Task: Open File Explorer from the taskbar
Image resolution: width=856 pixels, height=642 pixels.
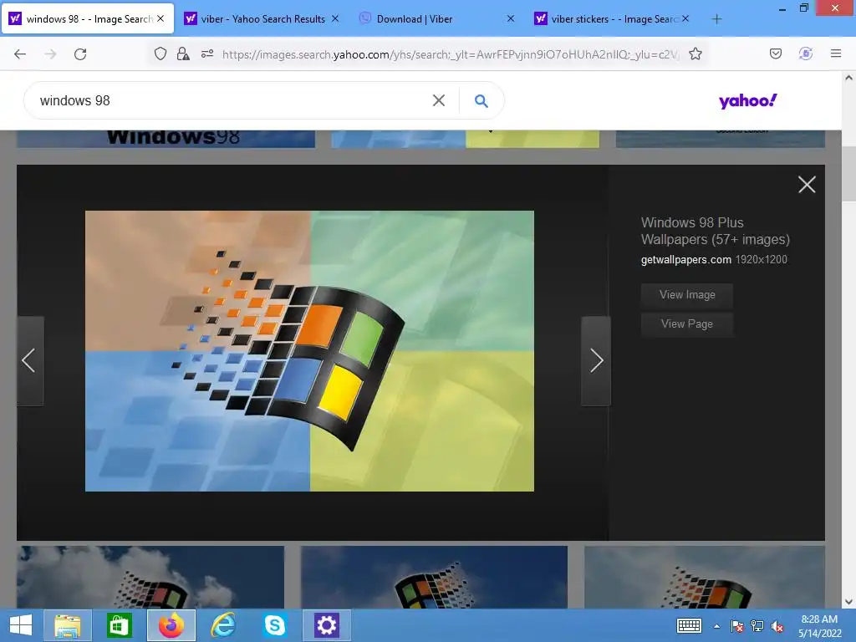Action: (x=67, y=625)
